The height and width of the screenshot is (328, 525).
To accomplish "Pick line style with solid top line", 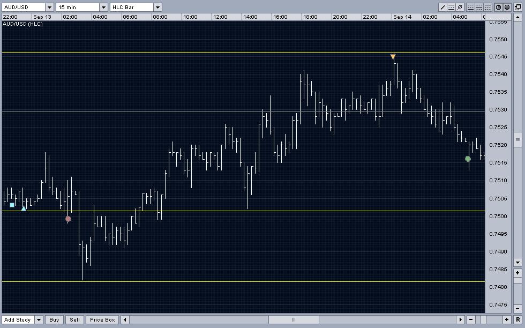I will click(488, 7).
